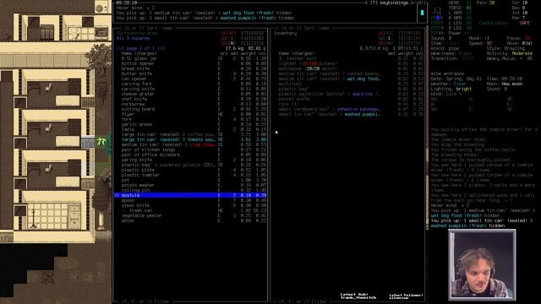Click the tree tile on the map
The height and width of the screenshot is (304, 541).
[100, 57]
